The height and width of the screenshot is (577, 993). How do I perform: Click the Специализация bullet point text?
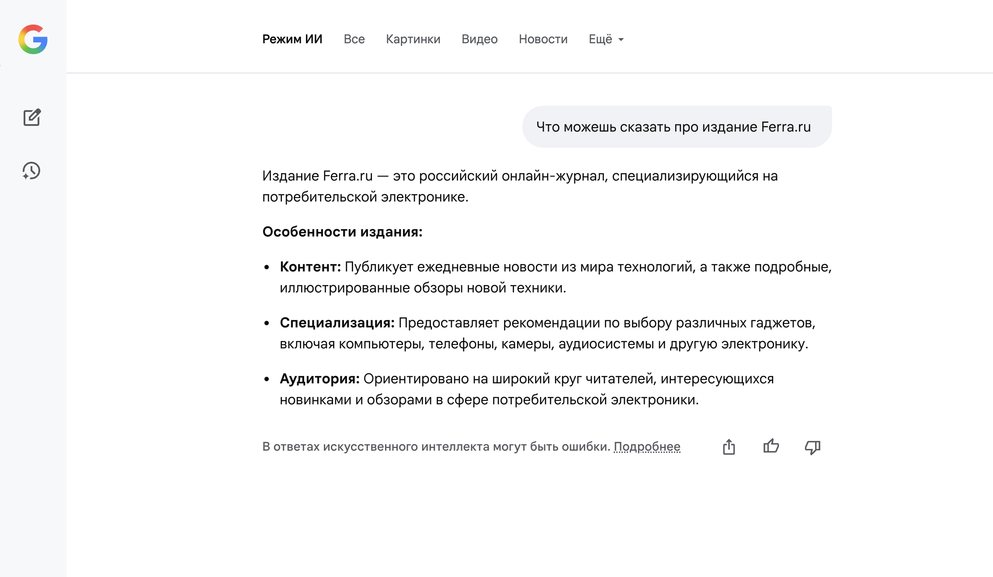[x=547, y=333]
